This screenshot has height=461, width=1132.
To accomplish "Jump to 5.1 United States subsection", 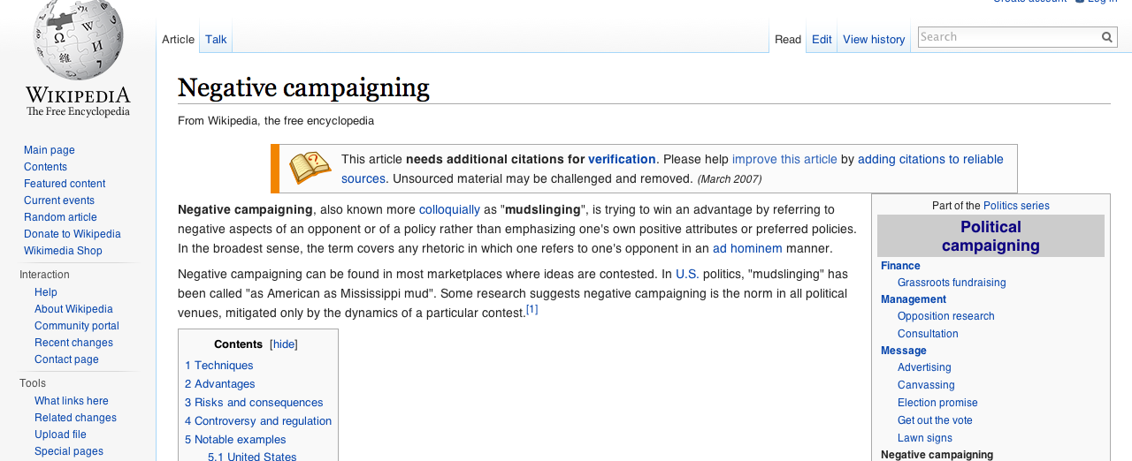I will (x=252, y=457).
